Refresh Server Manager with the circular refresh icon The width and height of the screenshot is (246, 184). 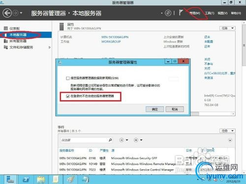(x=168, y=13)
